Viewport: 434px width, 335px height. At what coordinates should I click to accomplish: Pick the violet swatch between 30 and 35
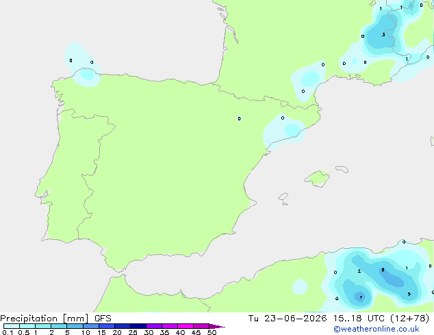[154, 326]
